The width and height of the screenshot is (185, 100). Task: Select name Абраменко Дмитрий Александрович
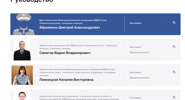point(70,28)
